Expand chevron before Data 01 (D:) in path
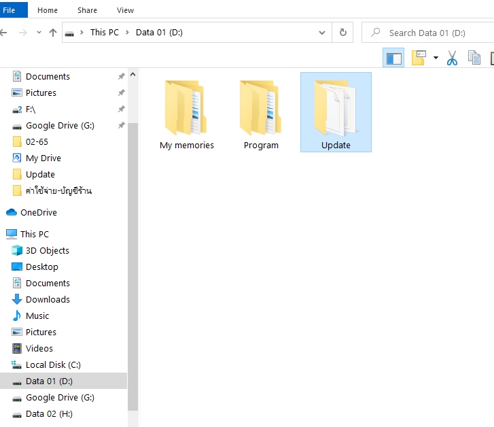 [127, 32]
